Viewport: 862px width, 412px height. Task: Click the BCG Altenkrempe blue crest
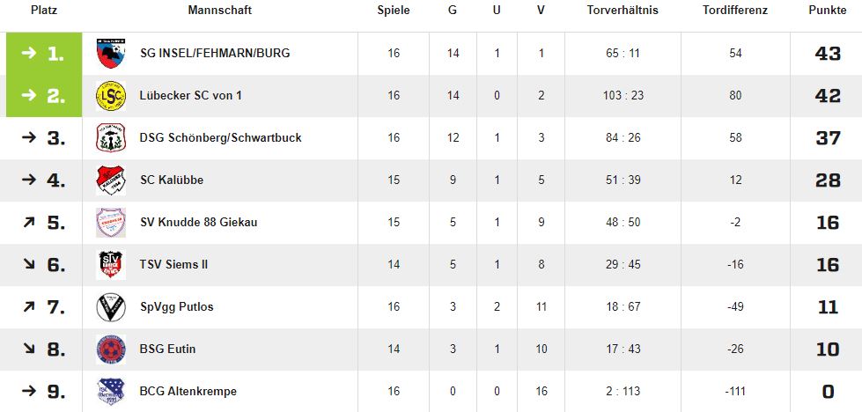(x=110, y=391)
